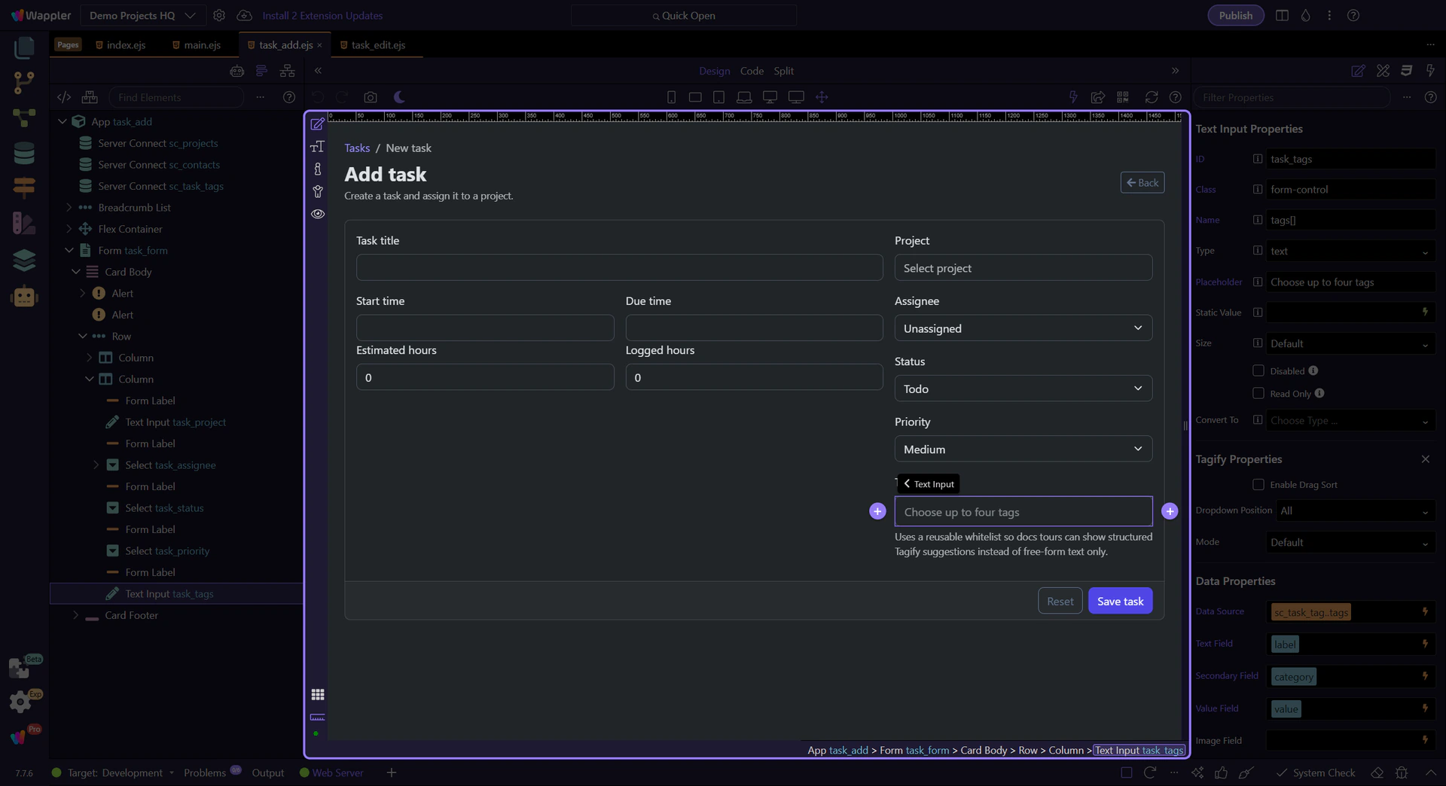This screenshot has width=1446, height=786.
Task: Check the Read Only checkbox
Action: coord(1258,393)
